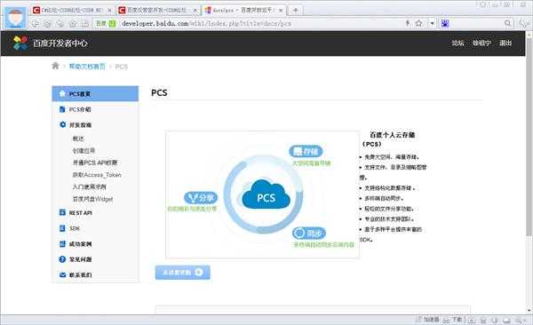The image size is (533, 325).
Task: Click the sync 同步 bubble in diagram
Action: tap(309, 234)
